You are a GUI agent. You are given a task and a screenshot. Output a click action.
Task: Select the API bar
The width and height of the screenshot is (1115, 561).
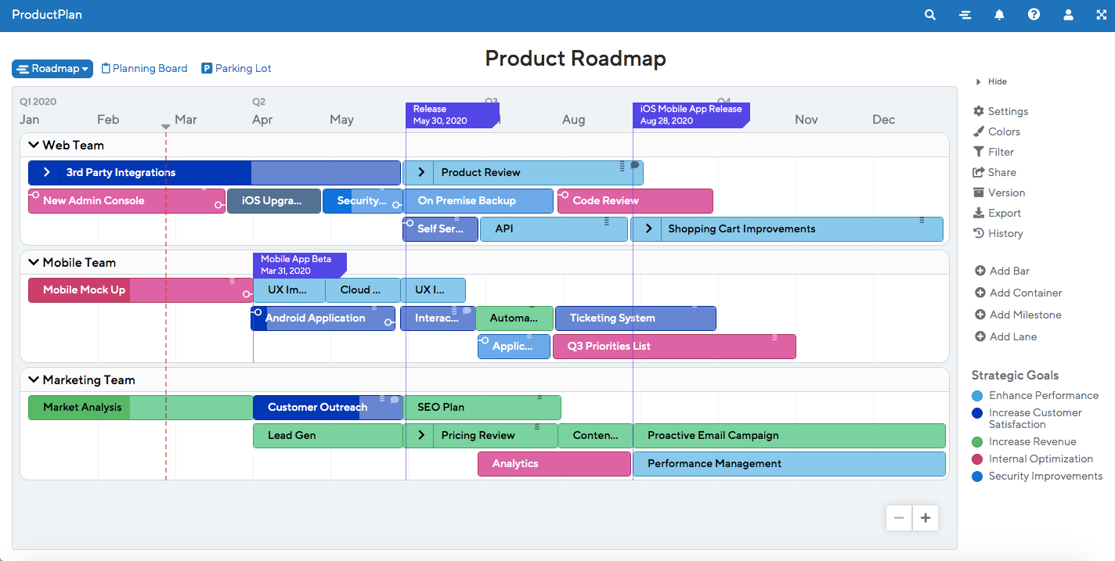pos(554,229)
